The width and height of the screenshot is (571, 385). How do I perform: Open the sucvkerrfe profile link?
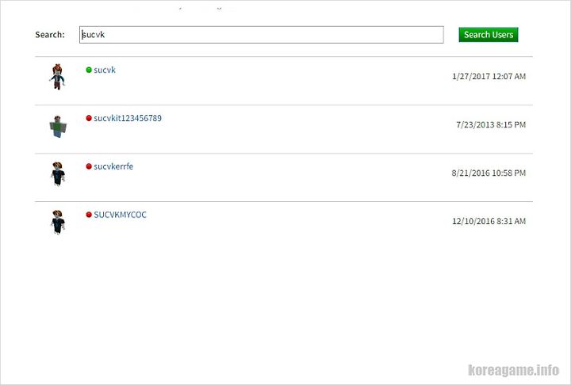point(113,166)
